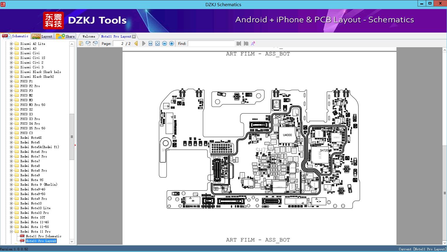Click the POCO M2 folder icon
Image resolution: width=447 pixels, height=252 pixels.
click(17, 95)
